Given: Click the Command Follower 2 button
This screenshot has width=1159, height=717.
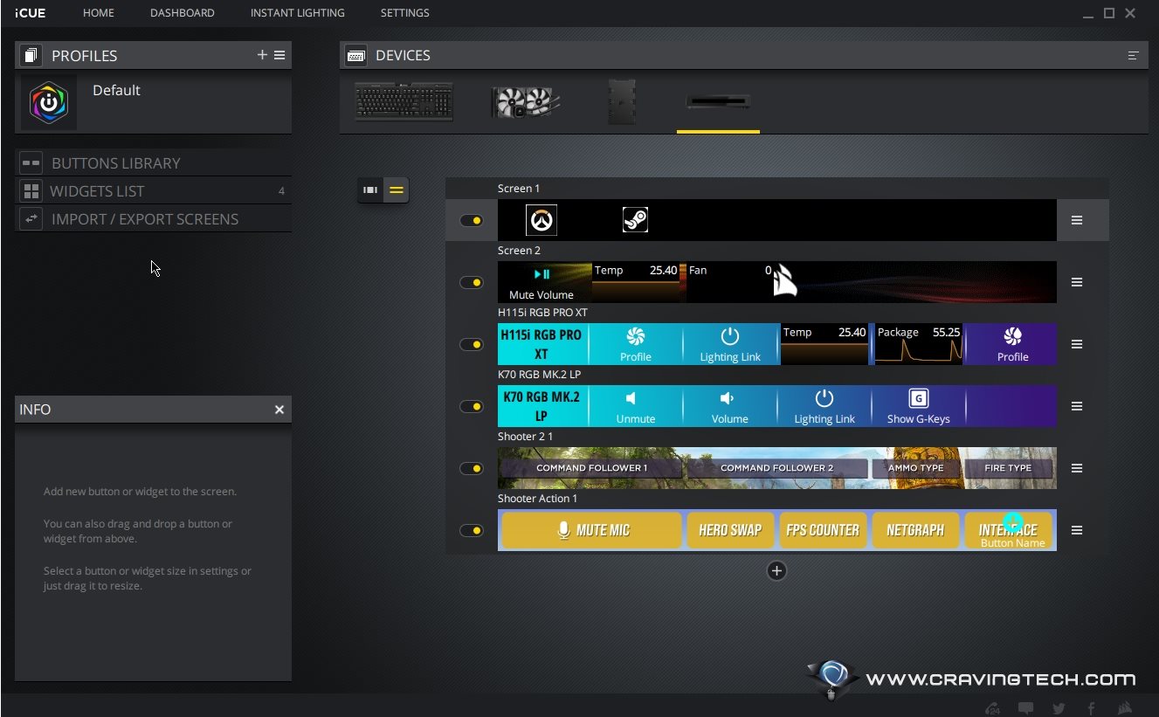Looking at the screenshot, I should pos(776,468).
